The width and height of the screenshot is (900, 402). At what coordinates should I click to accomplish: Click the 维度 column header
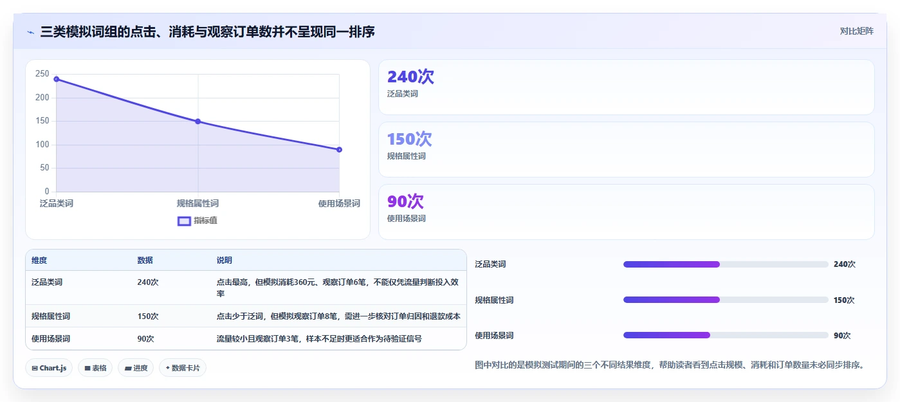tap(39, 260)
